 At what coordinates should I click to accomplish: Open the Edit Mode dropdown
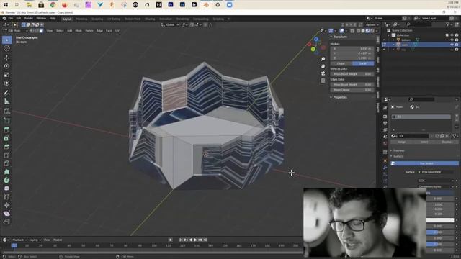[x=15, y=30]
